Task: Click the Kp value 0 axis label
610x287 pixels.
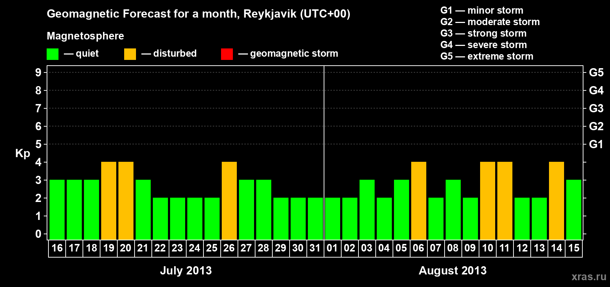Action: (38, 234)
